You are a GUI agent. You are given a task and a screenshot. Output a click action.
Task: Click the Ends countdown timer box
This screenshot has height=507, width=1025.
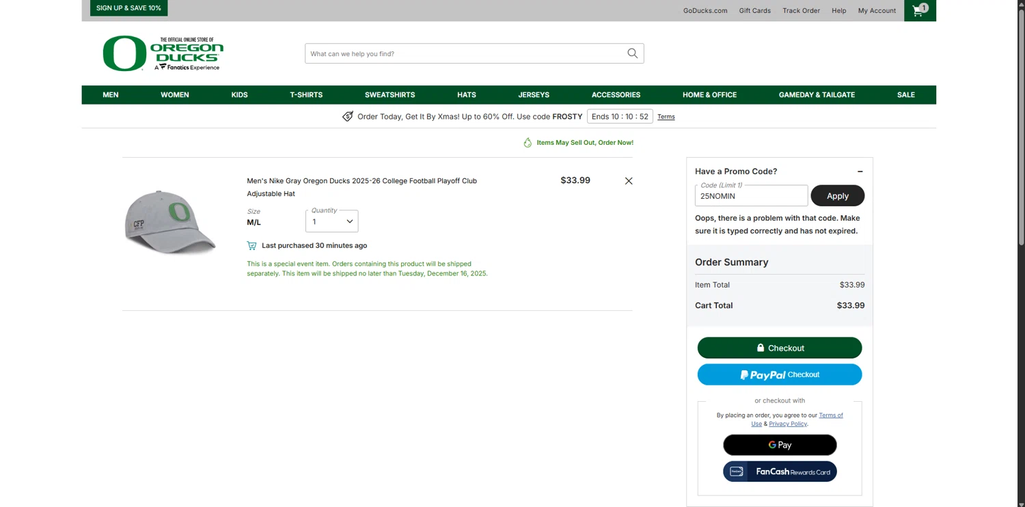click(620, 116)
